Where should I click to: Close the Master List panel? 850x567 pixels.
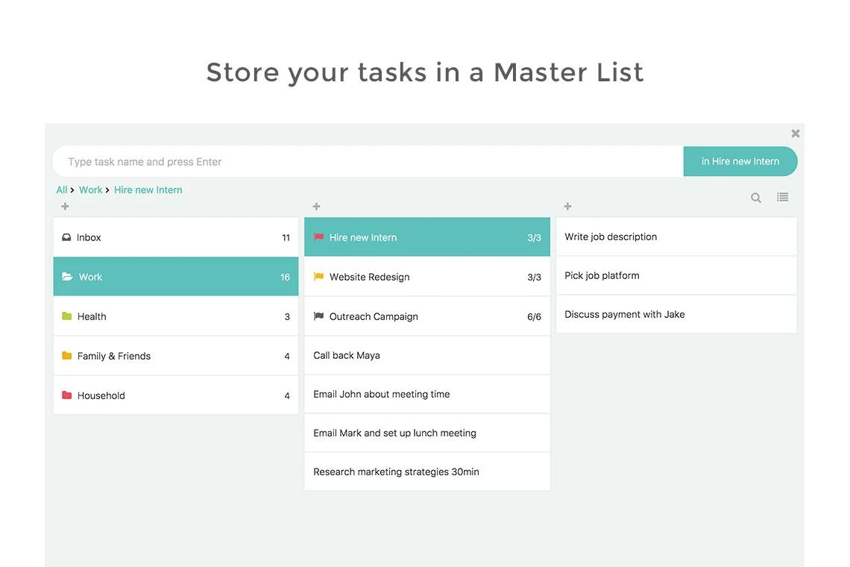tap(796, 134)
